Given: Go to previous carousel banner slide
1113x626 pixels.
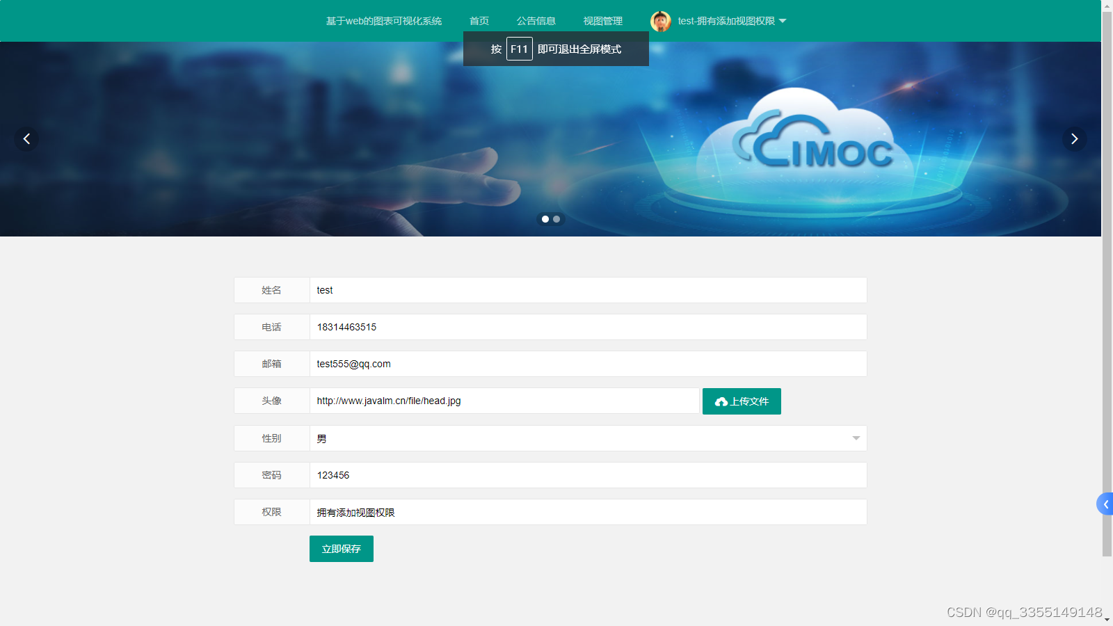Looking at the screenshot, I should [26, 139].
